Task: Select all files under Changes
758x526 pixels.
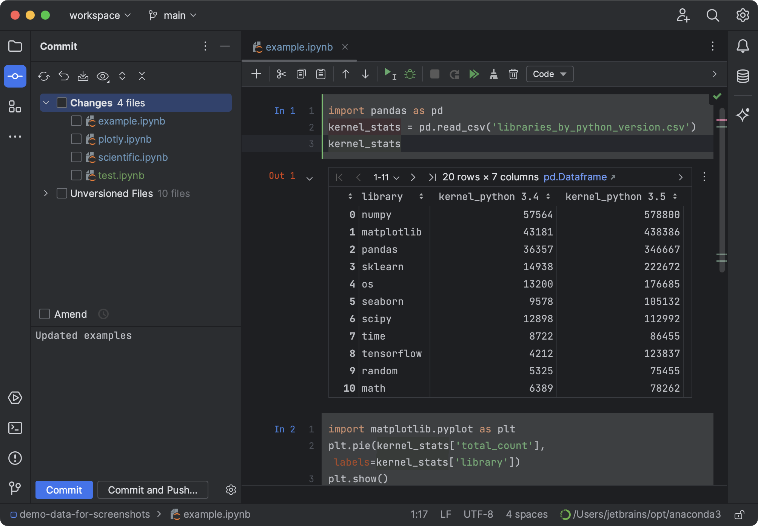Action: point(62,102)
